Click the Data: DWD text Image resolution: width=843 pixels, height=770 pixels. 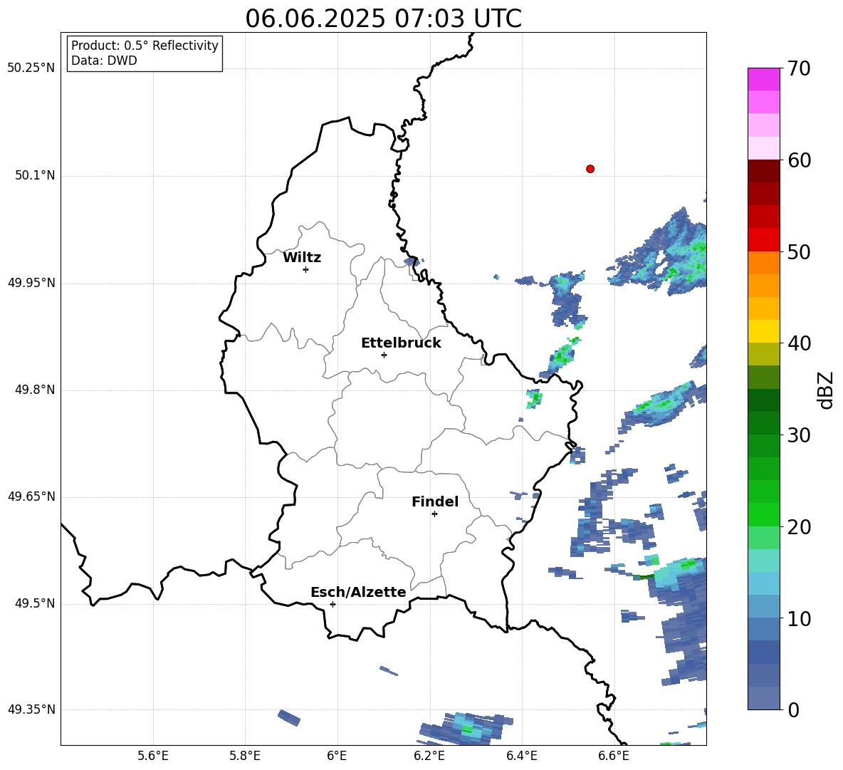point(104,61)
